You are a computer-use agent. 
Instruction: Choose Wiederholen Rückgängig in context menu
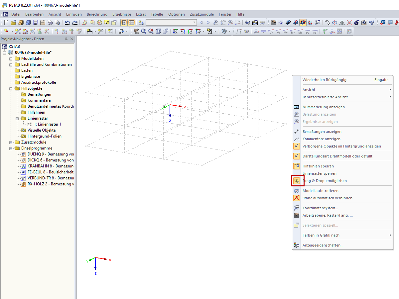click(x=342, y=80)
